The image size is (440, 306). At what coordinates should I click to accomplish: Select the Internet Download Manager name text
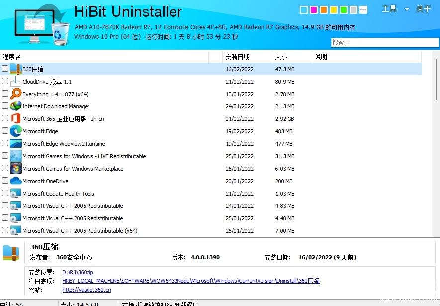click(x=56, y=106)
